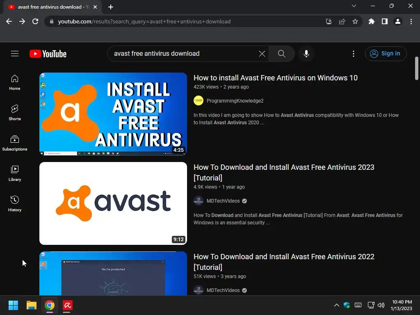Click browser back arrow
Image resolution: width=420 pixels, height=315 pixels.
click(x=9, y=21)
